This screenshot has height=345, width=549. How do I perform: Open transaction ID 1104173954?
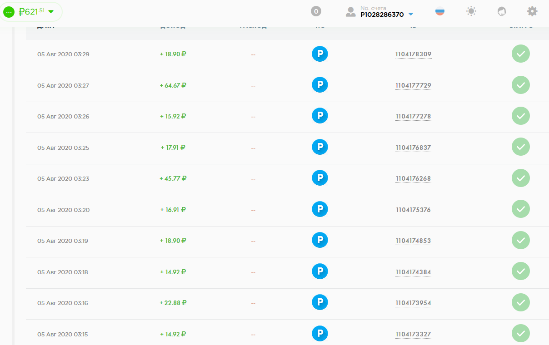coord(413,303)
